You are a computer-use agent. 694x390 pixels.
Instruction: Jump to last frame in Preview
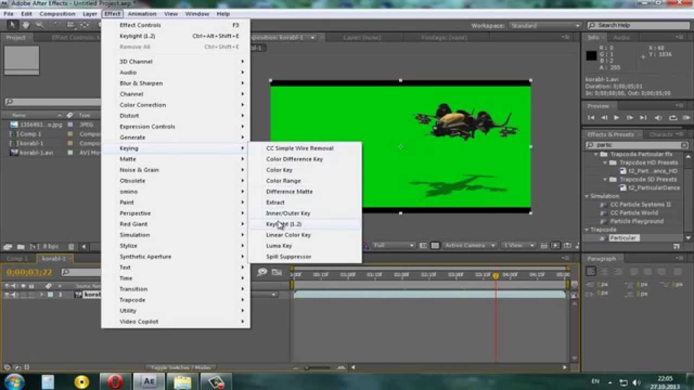pos(643,118)
